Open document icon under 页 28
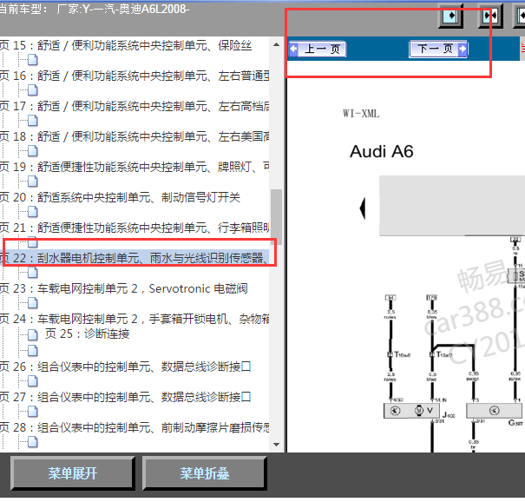 (32, 442)
